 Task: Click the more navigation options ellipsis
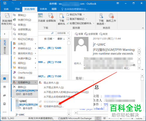click(x=5, y=112)
